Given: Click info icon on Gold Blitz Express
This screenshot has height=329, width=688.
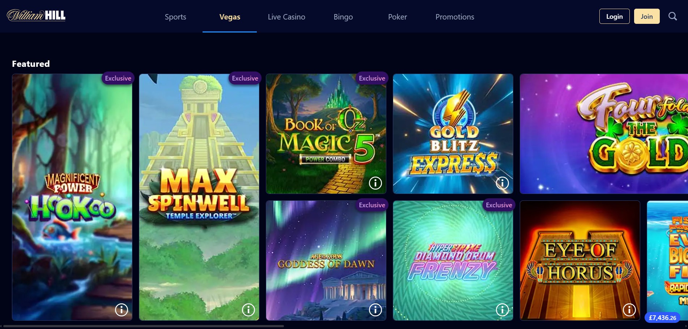Looking at the screenshot, I should pyautogui.click(x=502, y=183).
